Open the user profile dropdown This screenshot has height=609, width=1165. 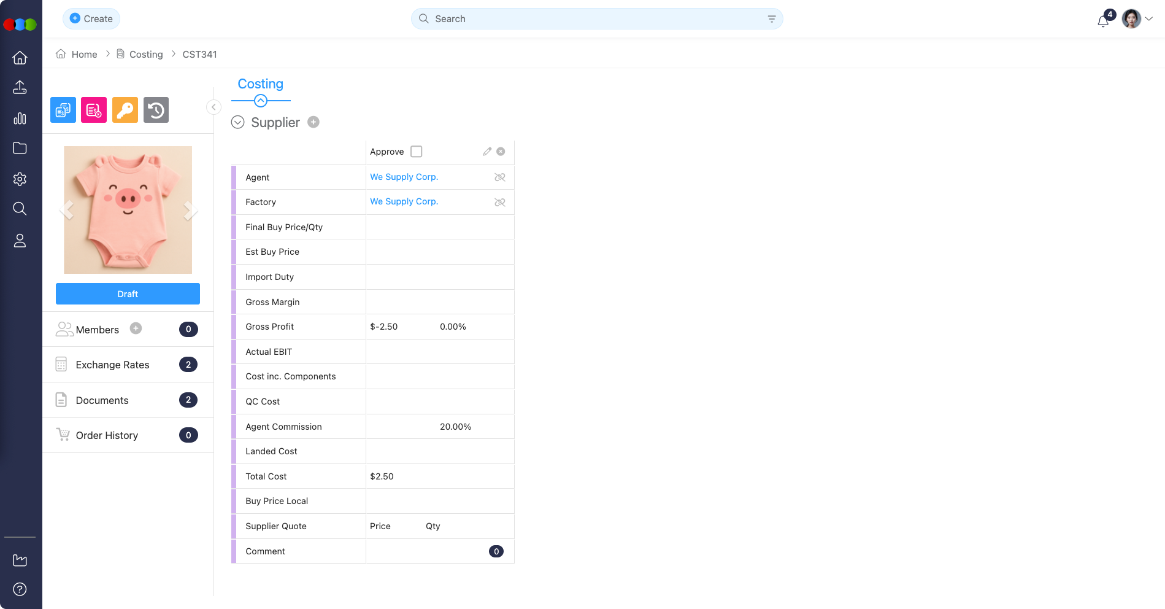pyautogui.click(x=1138, y=19)
